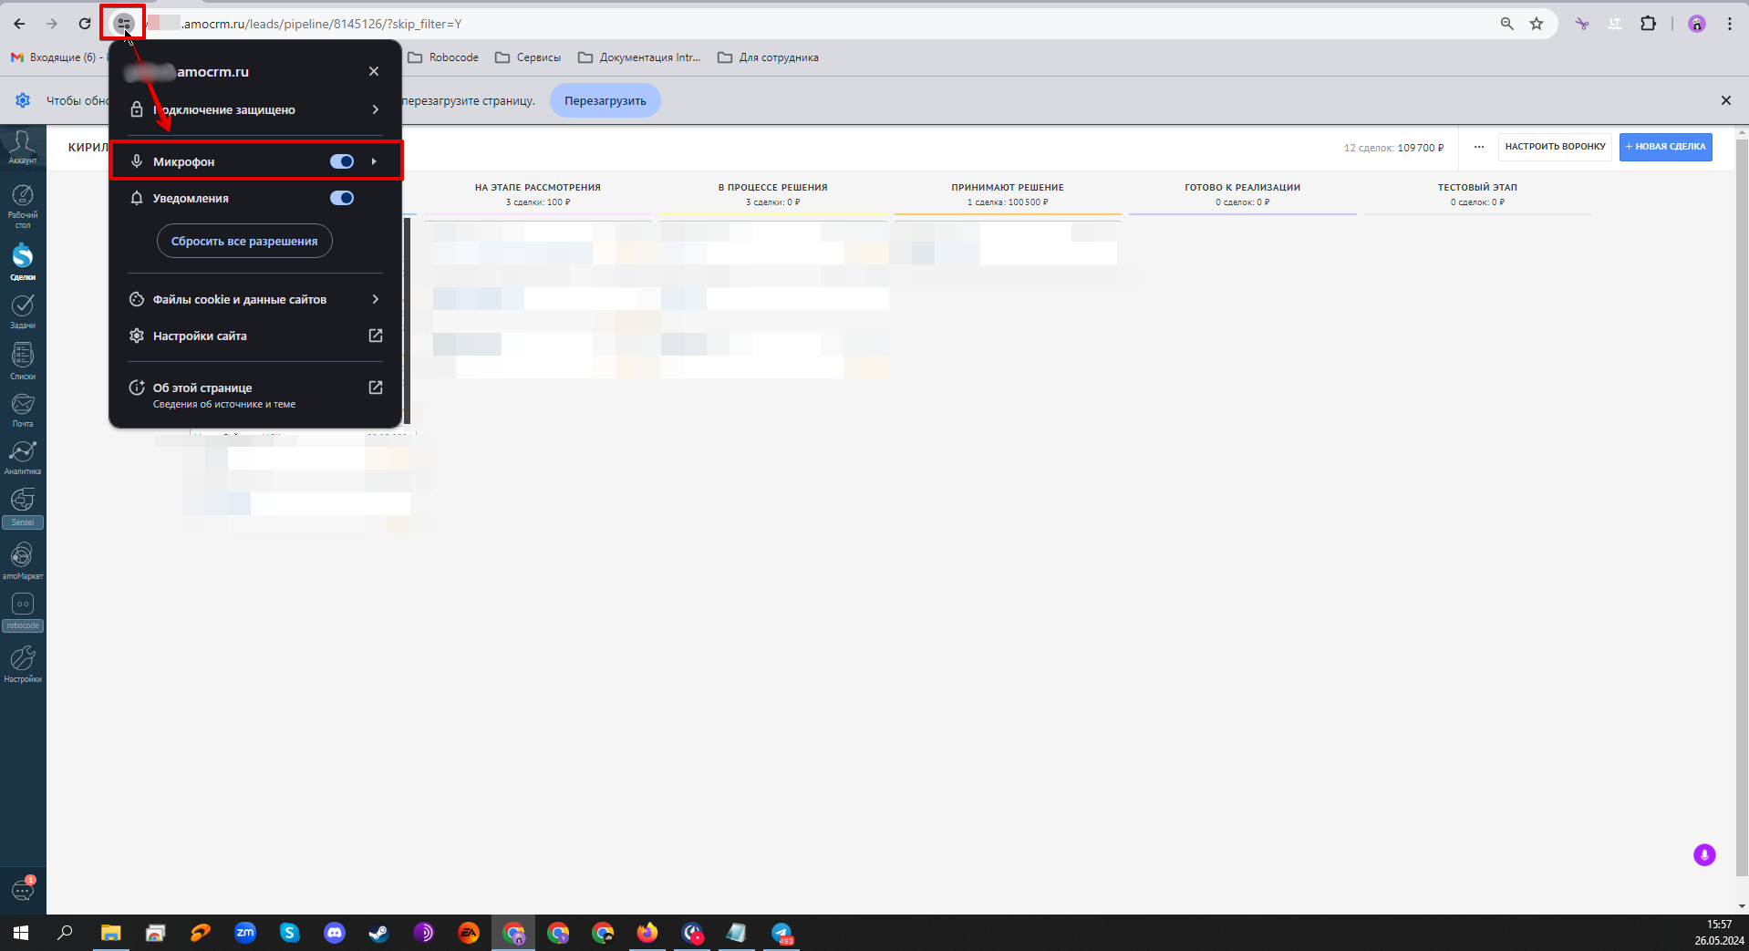The height and width of the screenshot is (951, 1749).
Task: Open Об этой странице entry
Action: pyautogui.click(x=255, y=394)
